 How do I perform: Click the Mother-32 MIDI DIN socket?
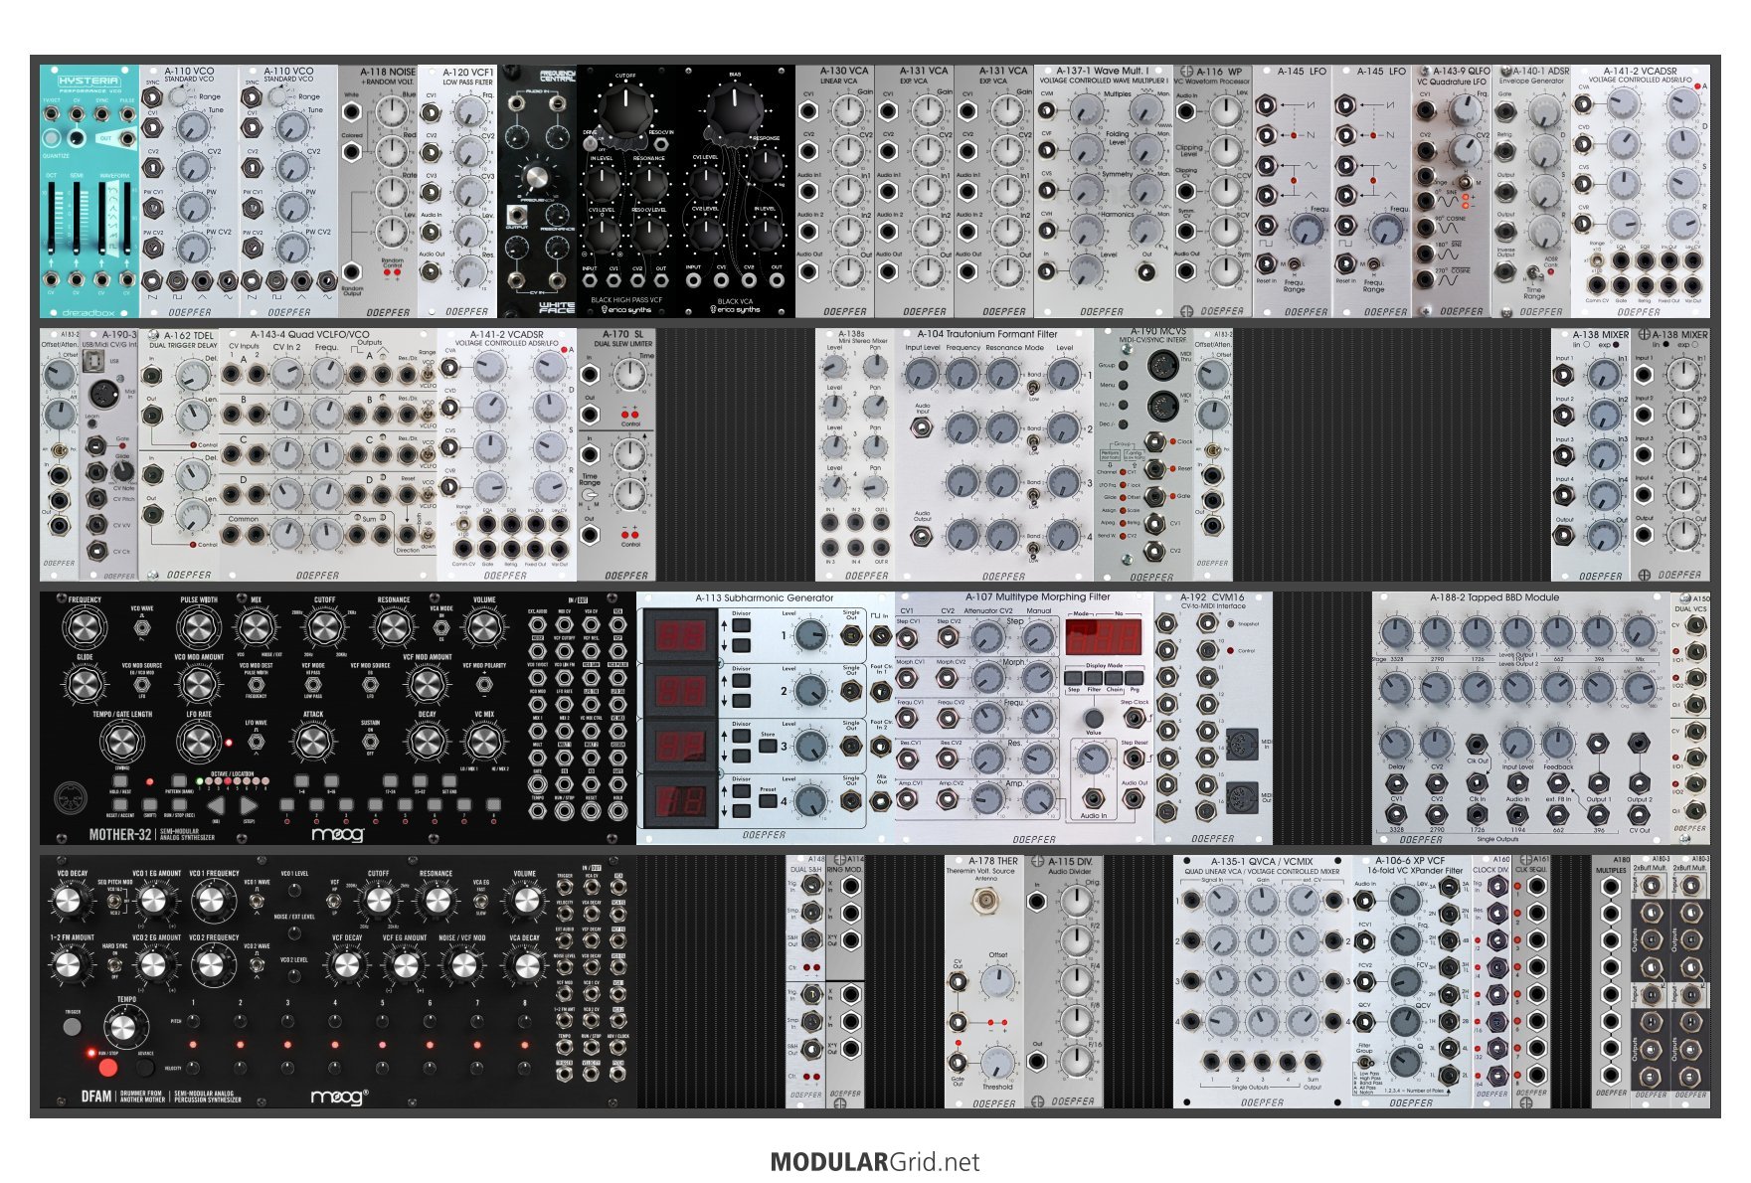click(x=71, y=797)
